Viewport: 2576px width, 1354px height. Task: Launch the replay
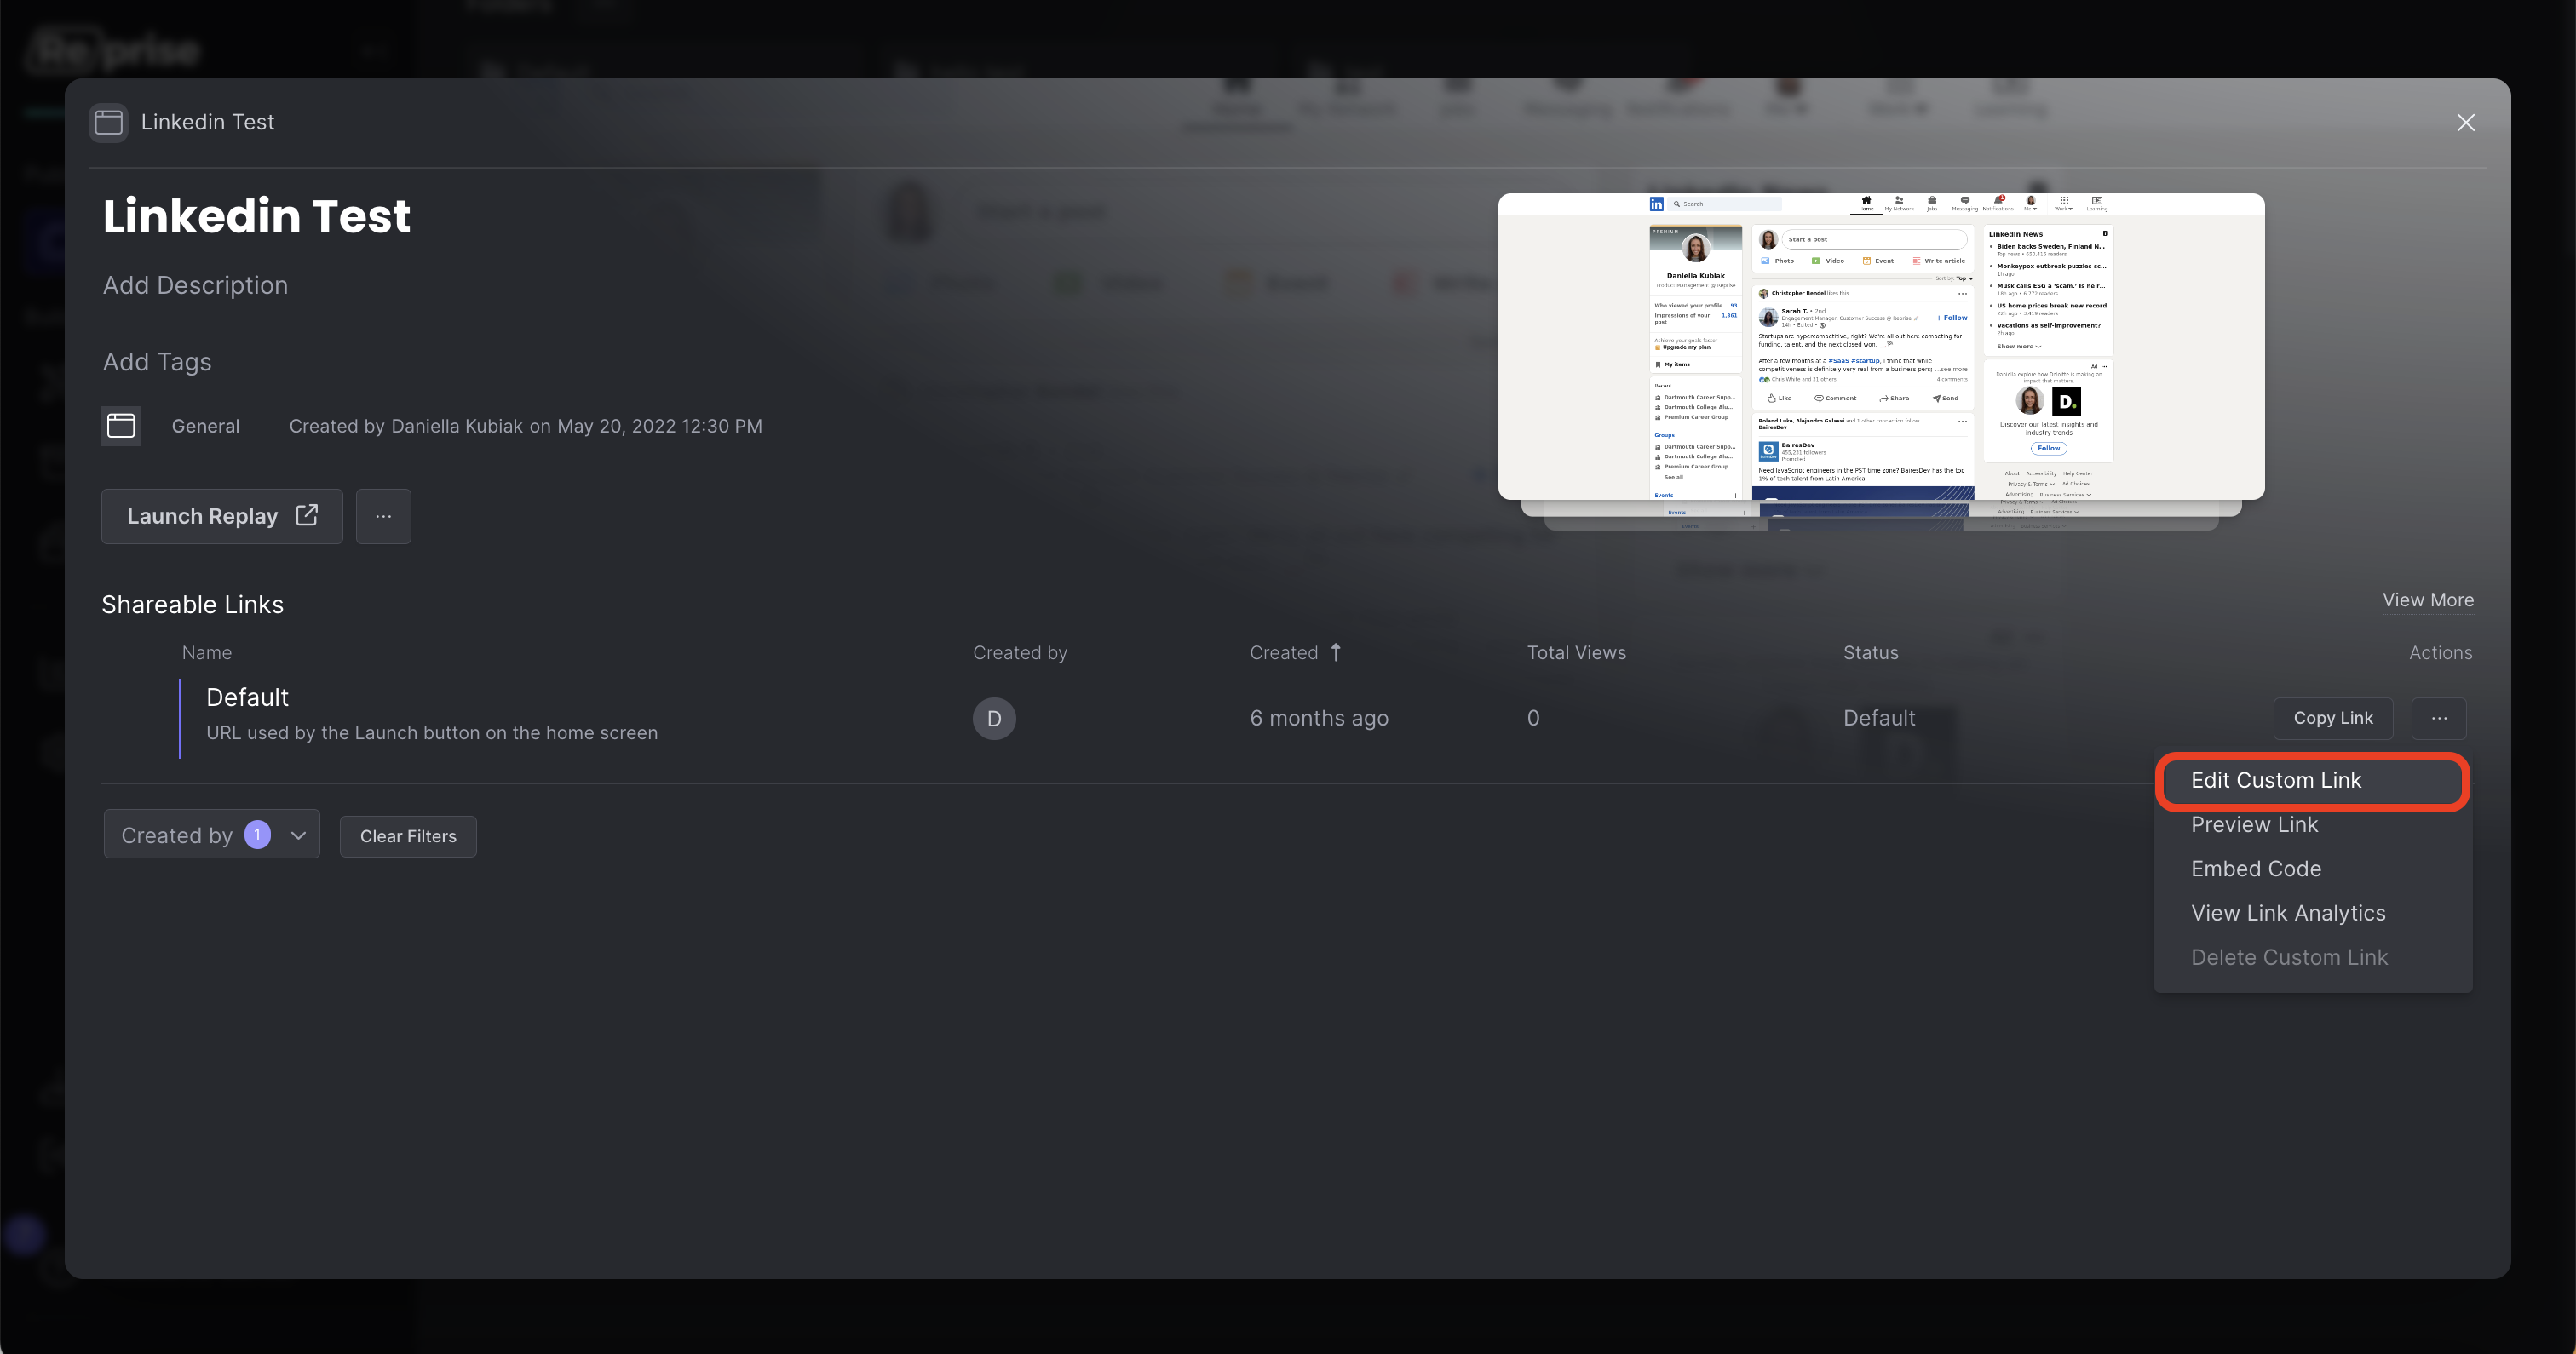(222, 516)
